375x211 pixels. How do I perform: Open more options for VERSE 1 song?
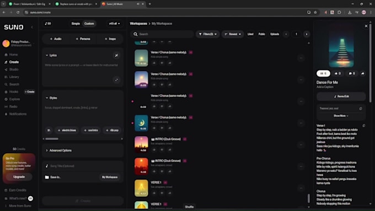[x=301, y=188]
